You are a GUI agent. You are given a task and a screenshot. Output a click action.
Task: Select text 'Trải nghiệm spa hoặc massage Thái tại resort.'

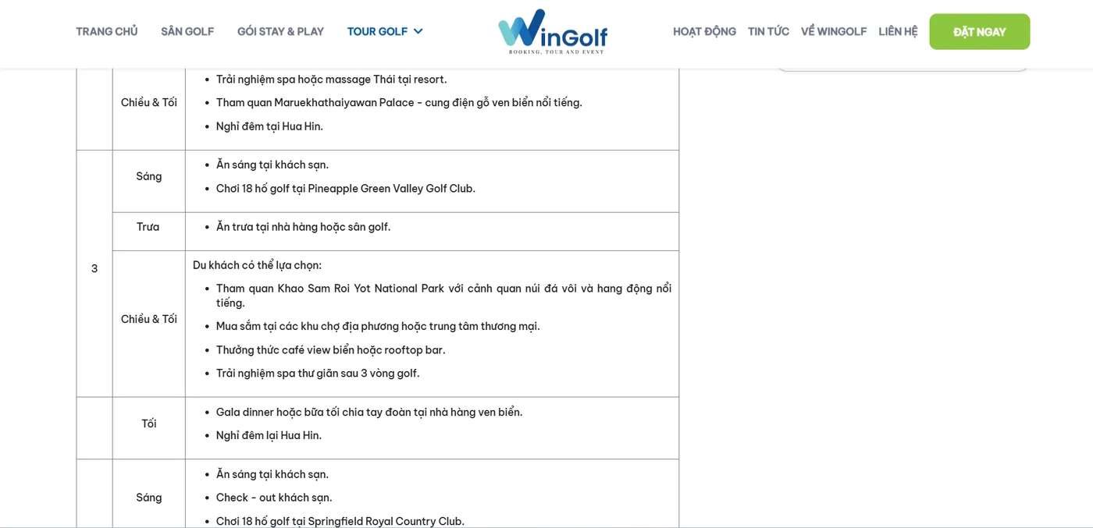332,79
